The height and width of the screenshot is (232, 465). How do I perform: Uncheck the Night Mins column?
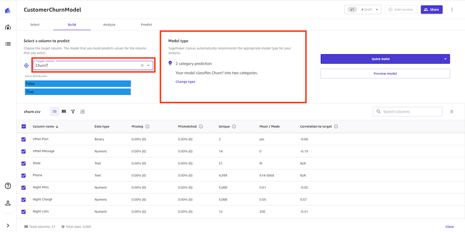coord(24,187)
